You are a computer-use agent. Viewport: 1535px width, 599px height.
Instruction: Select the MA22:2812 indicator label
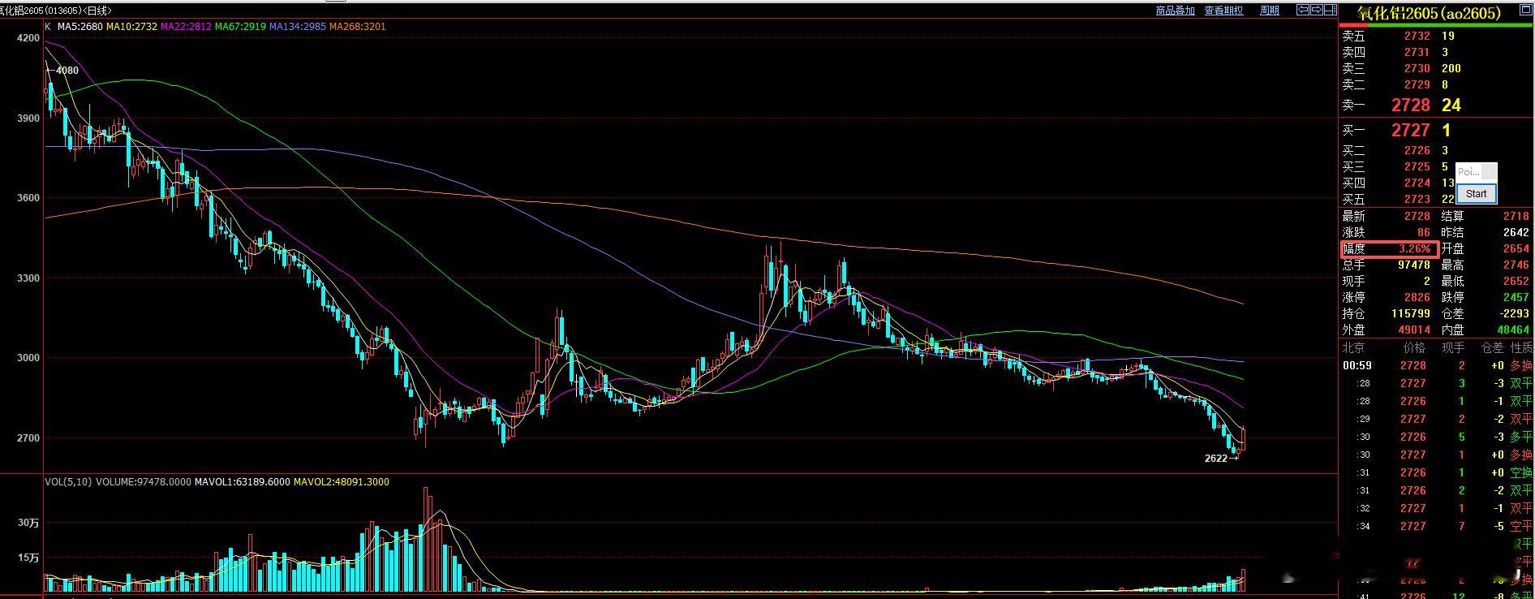186,27
